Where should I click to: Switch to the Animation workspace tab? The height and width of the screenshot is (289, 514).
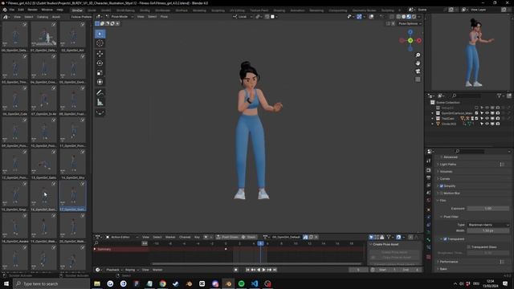pos(297,10)
